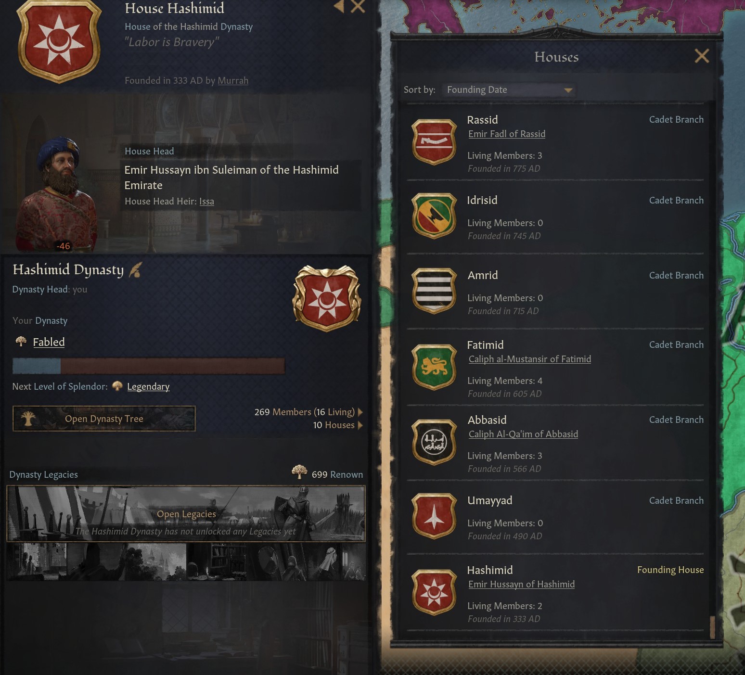Expand the 269 Members list arrow
This screenshot has height=675, width=745.
coord(360,412)
